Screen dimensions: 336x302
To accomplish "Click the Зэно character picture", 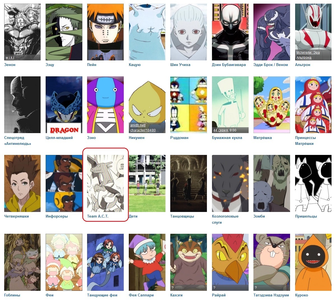I will (105, 105).
